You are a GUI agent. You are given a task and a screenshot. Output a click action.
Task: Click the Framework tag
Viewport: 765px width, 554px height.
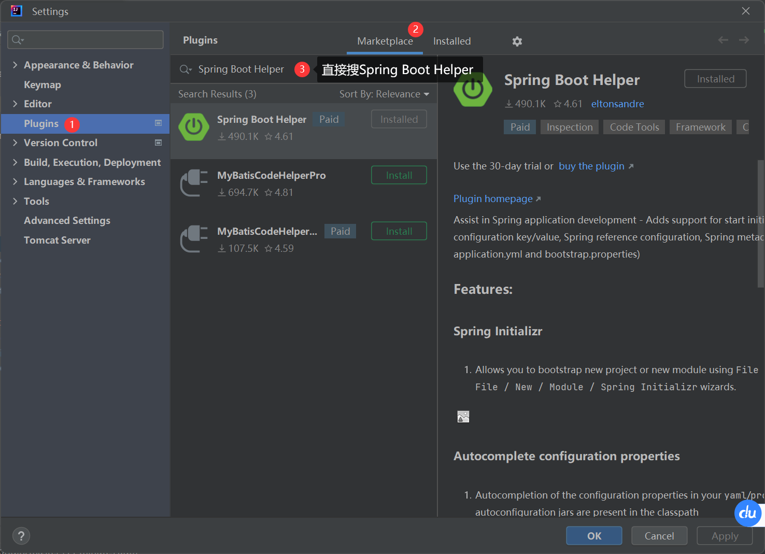701,127
